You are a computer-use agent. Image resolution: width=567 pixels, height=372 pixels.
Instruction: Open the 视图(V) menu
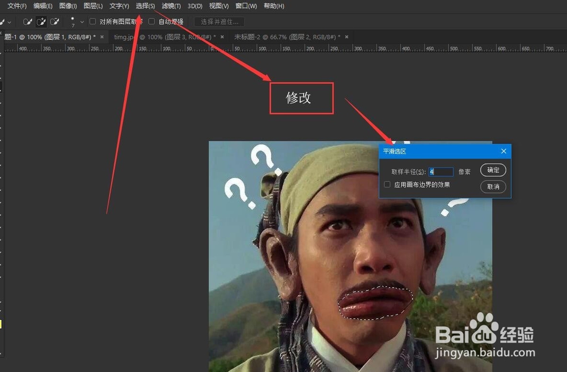pos(219,6)
